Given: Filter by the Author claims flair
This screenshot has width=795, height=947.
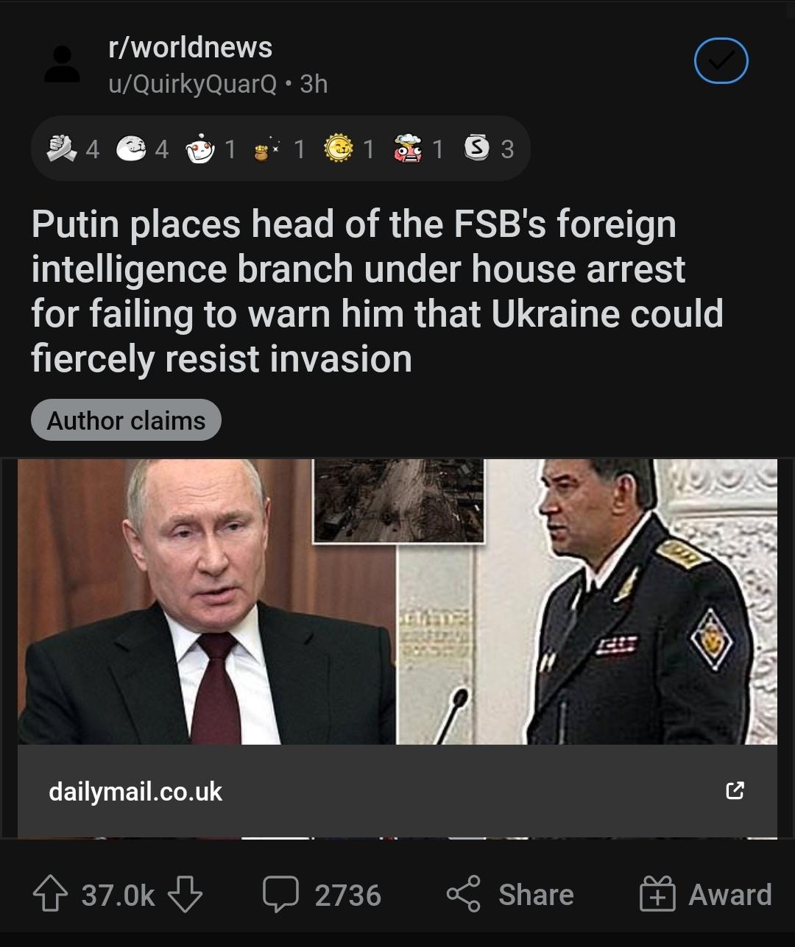Looking at the screenshot, I should [x=126, y=420].
